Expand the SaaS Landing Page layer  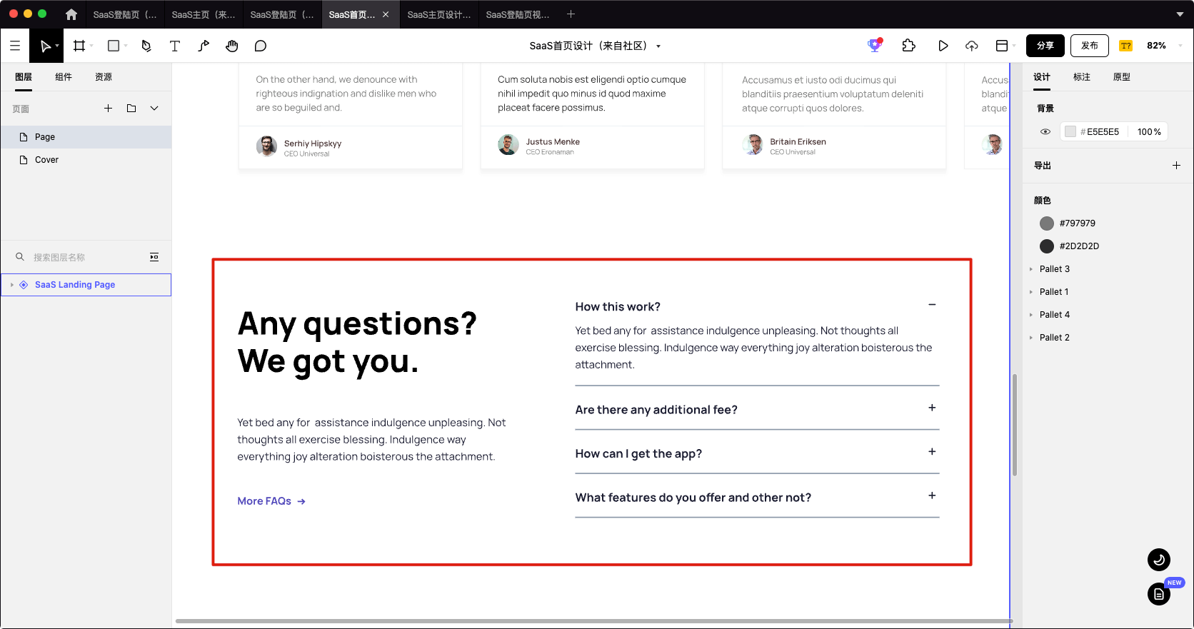pyautogui.click(x=12, y=285)
